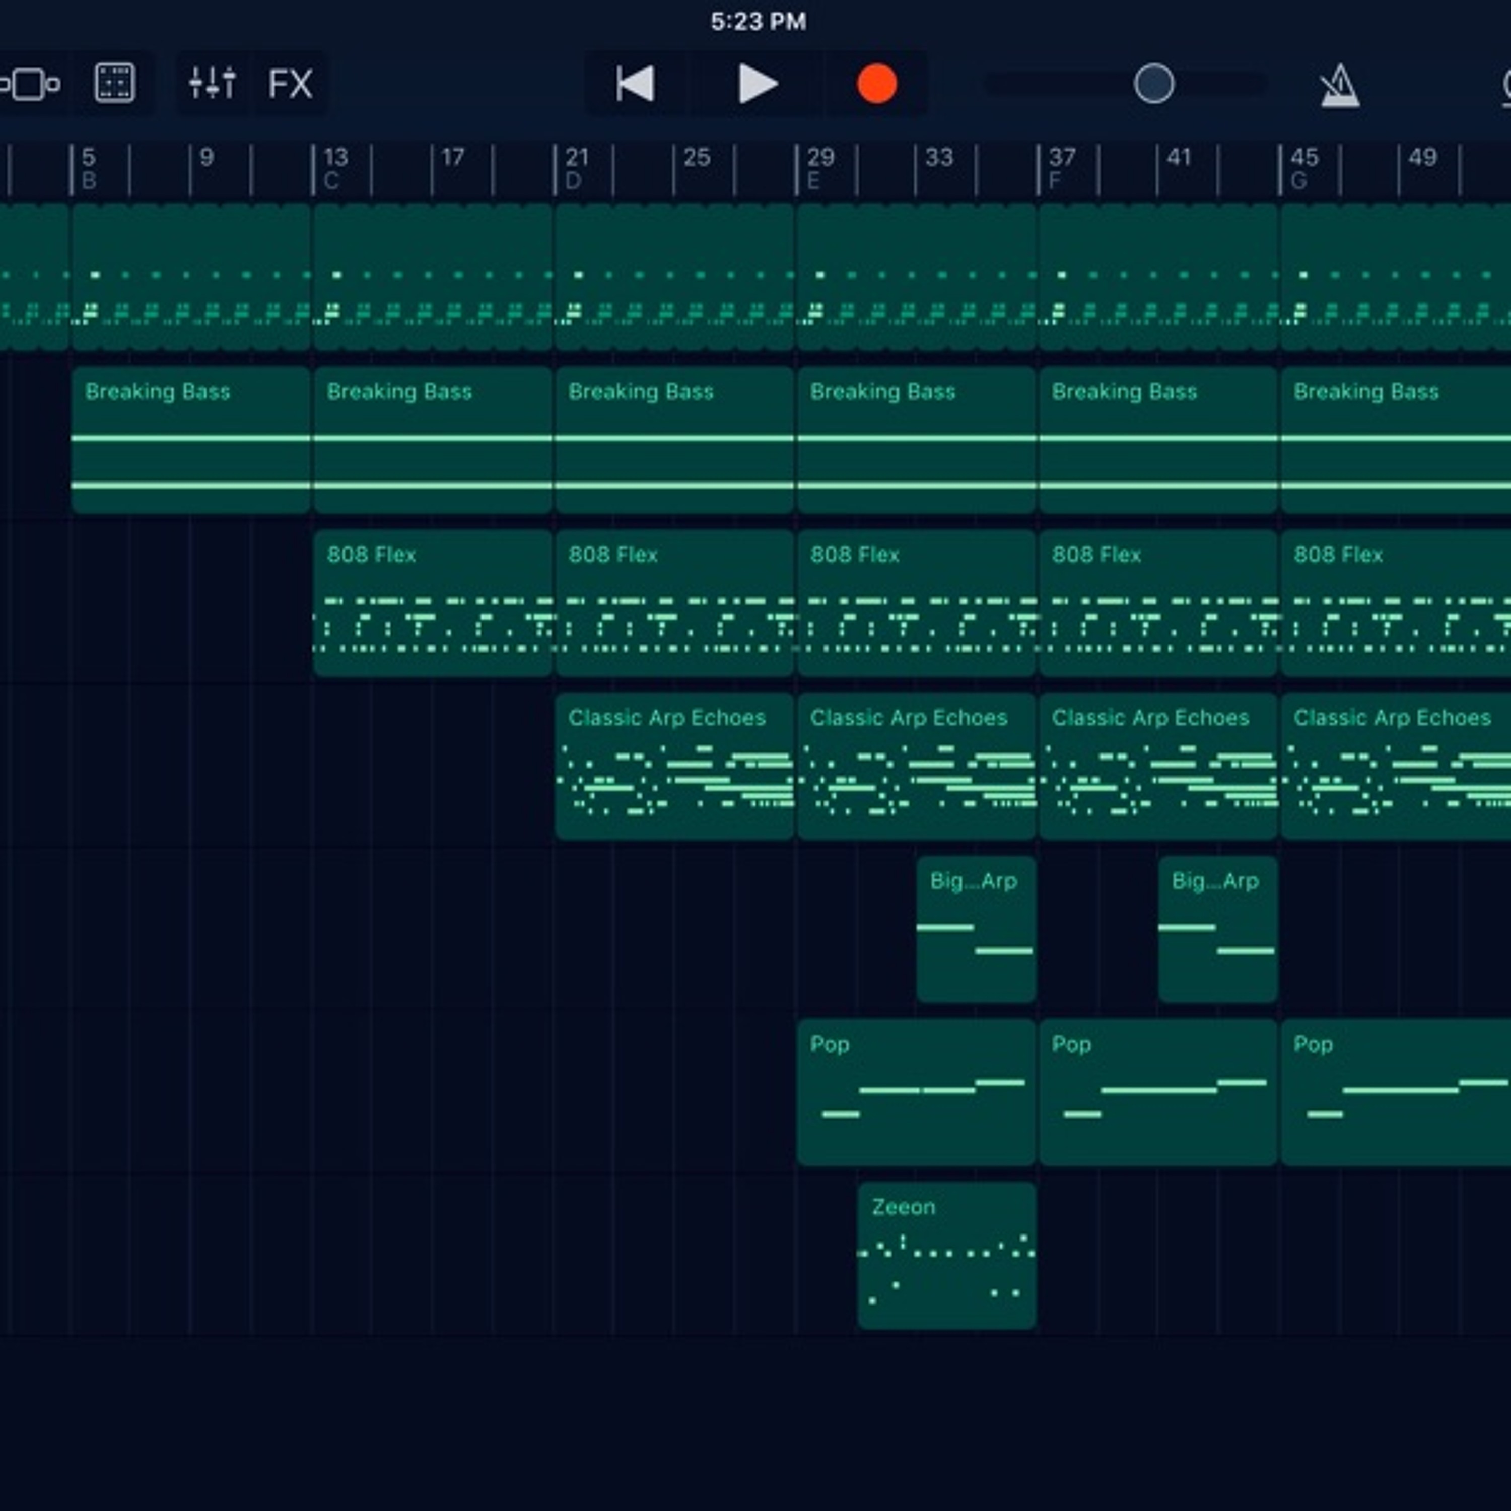Select drum region starting at bar 21
The height and width of the screenshot is (1511, 1511).
point(674,277)
